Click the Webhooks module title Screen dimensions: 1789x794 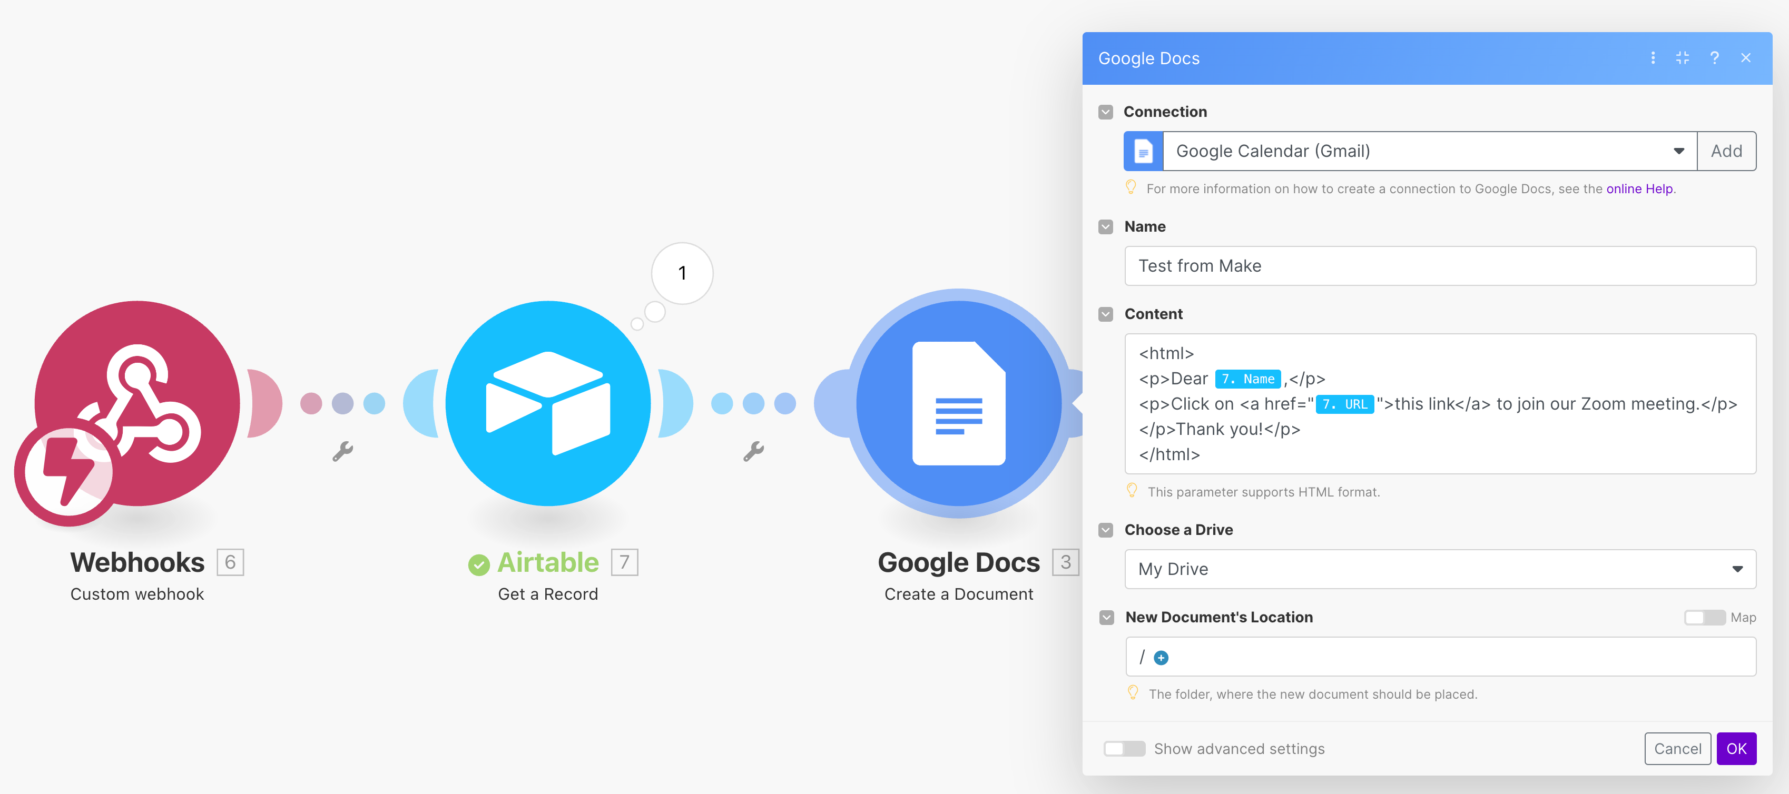point(137,562)
